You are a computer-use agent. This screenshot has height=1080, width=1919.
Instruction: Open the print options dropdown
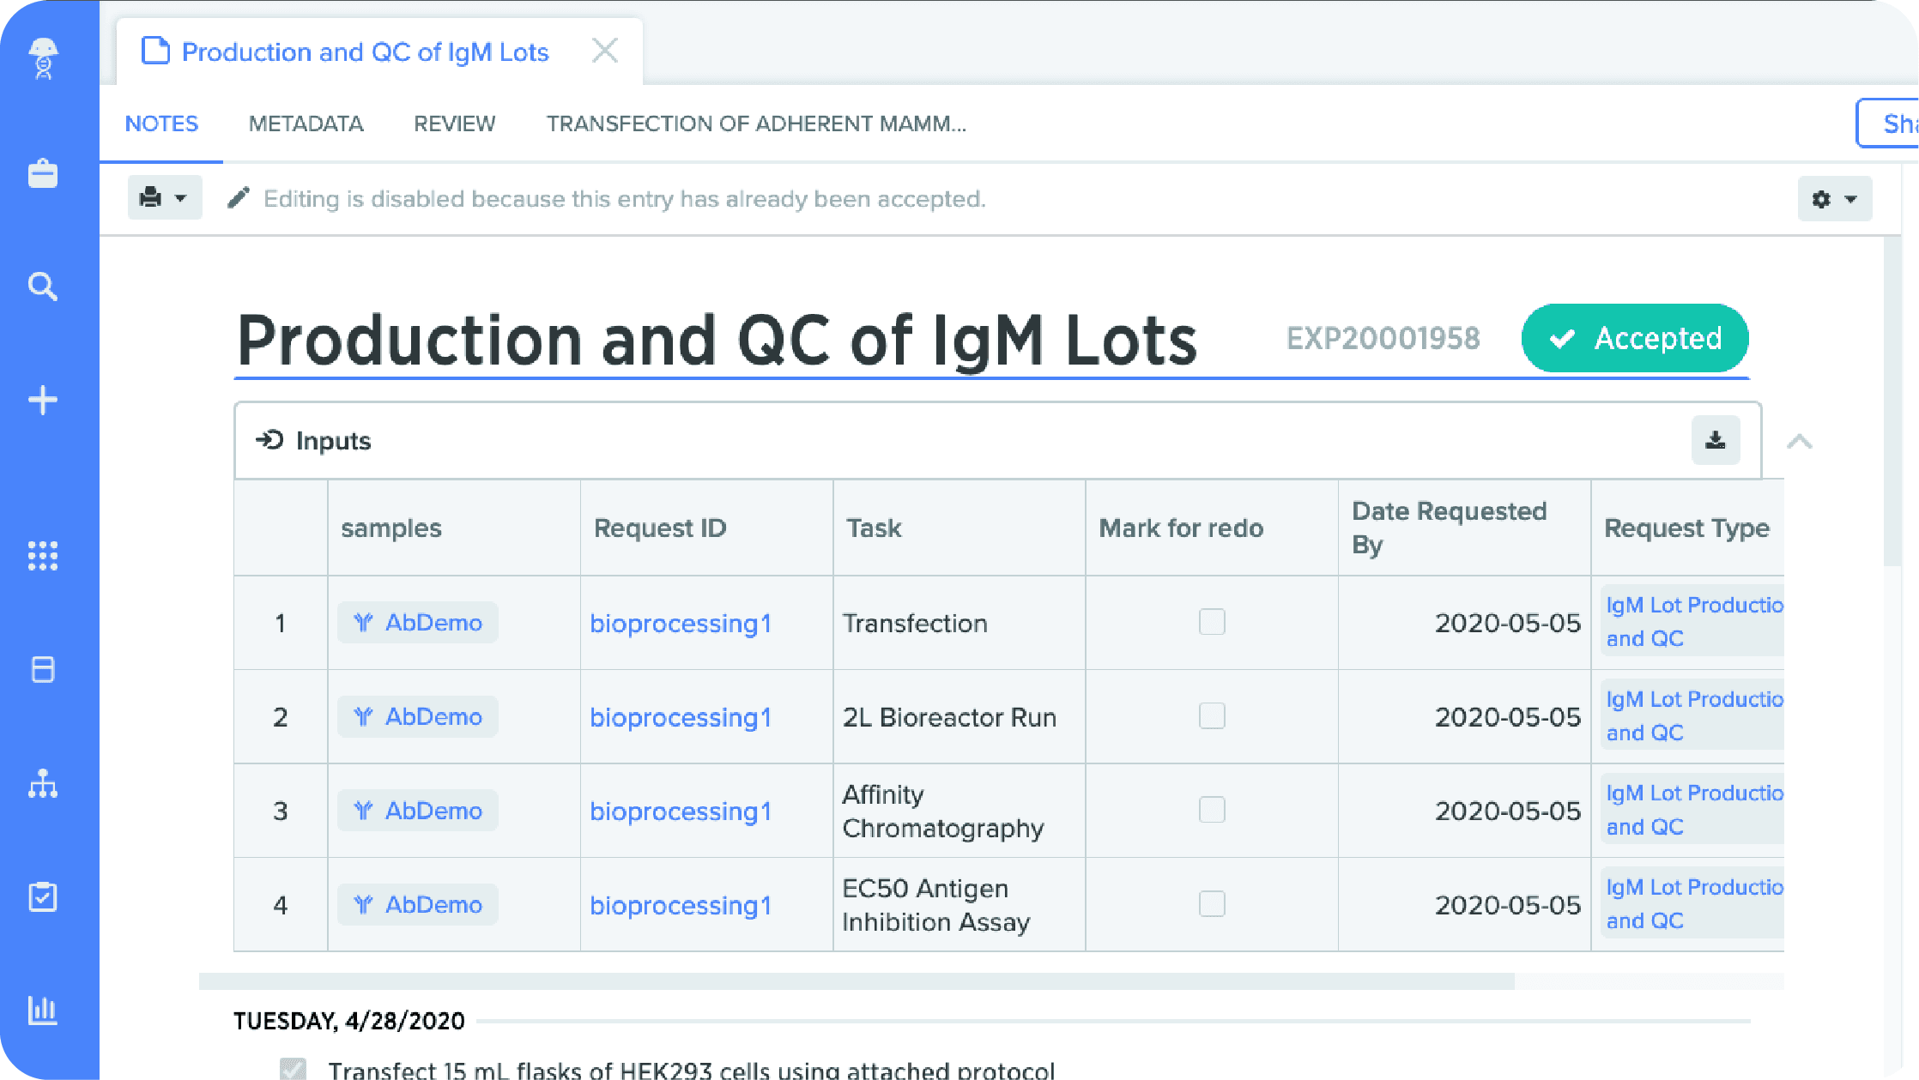[164, 198]
